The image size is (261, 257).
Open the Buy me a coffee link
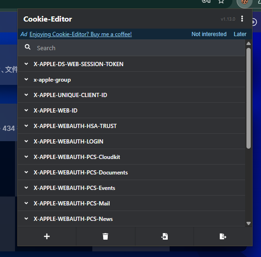81,34
